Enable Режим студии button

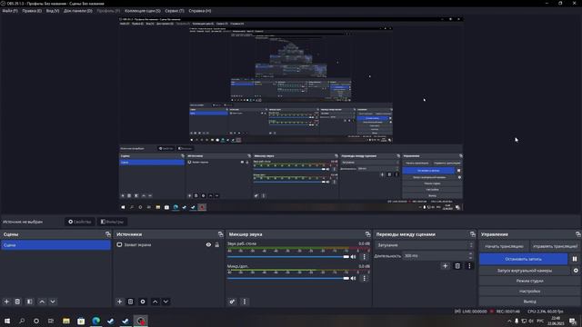click(x=529, y=281)
